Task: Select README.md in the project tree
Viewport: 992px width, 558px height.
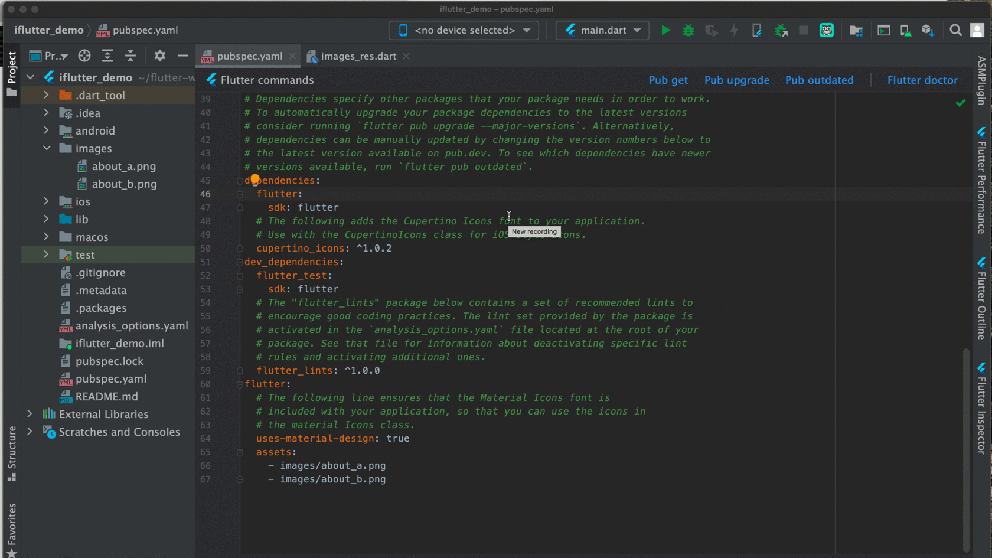Action: click(106, 396)
